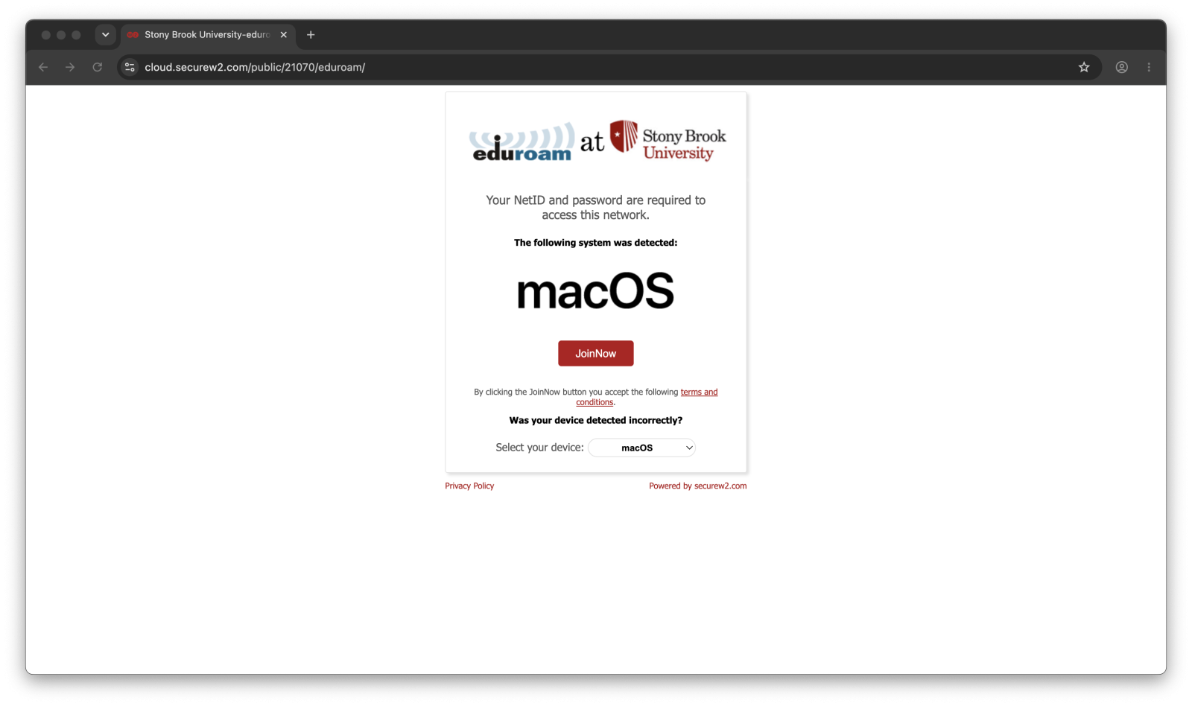Go forward to the next page
1192x706 pixels.
[x=70, y=67]
